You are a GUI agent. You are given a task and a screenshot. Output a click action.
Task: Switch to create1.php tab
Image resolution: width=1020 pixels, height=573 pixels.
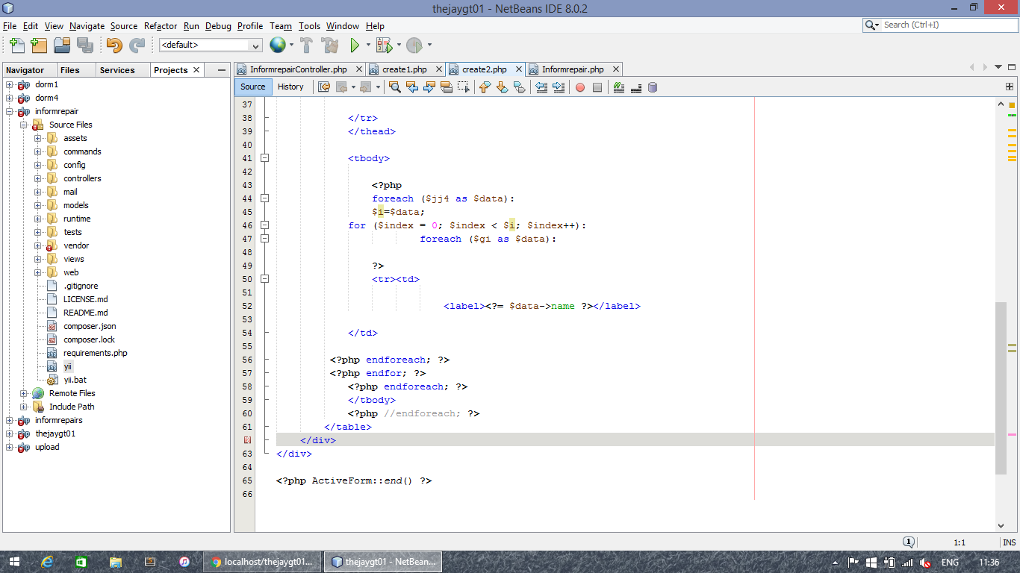(404, 69)
